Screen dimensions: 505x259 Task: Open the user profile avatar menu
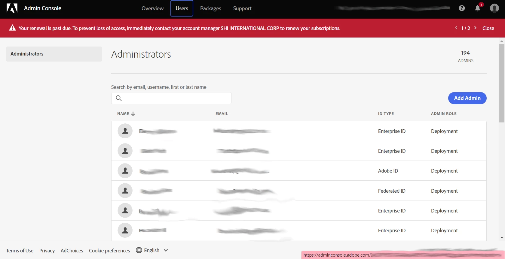pyautogui.click(x=494, y=8)
